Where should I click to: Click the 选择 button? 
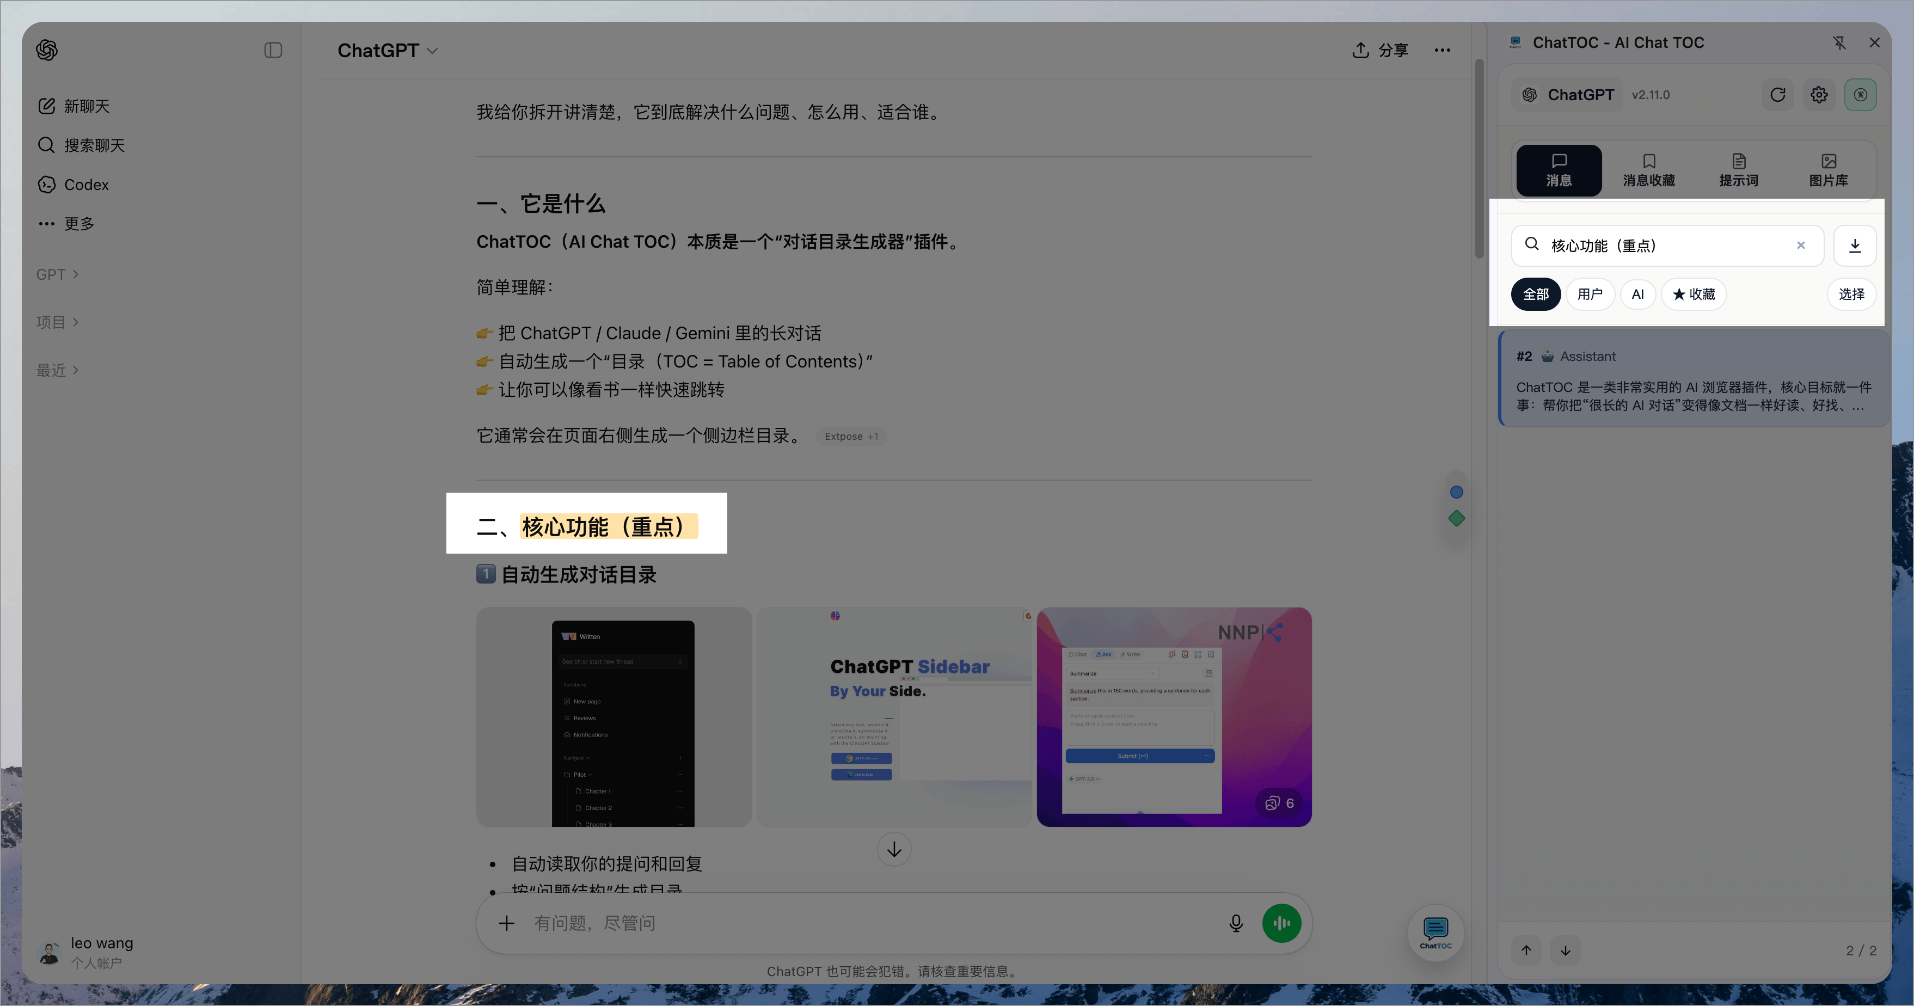coord(1851,294)
